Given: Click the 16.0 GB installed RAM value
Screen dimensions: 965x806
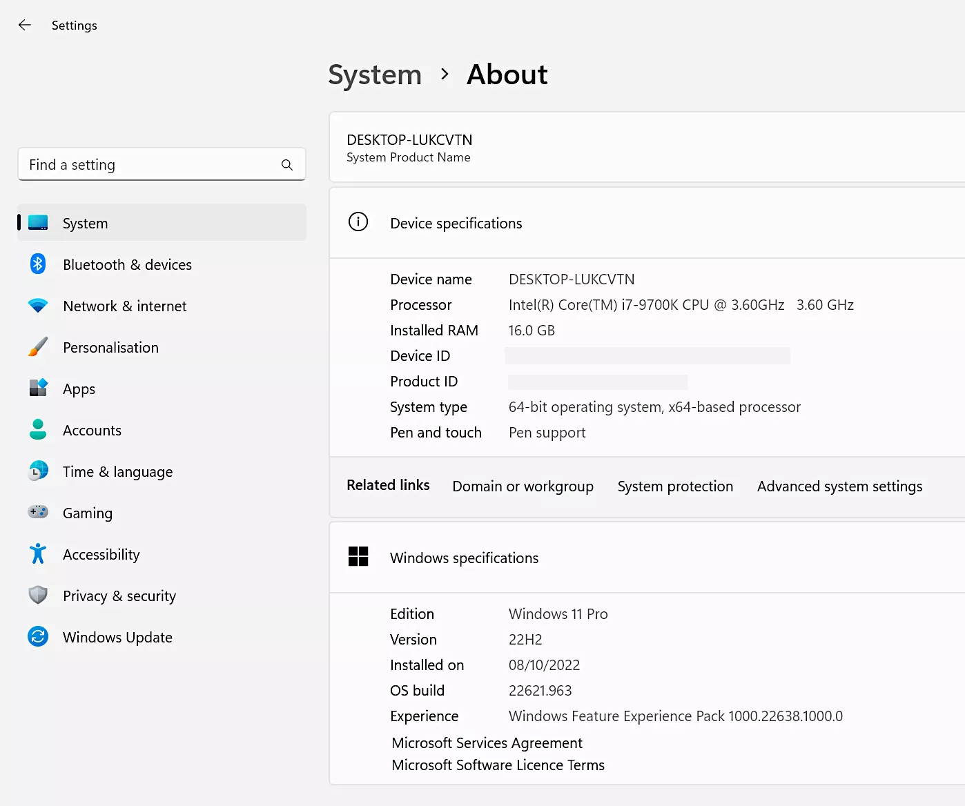Looking at the screenshot, I should pos(532,331).
